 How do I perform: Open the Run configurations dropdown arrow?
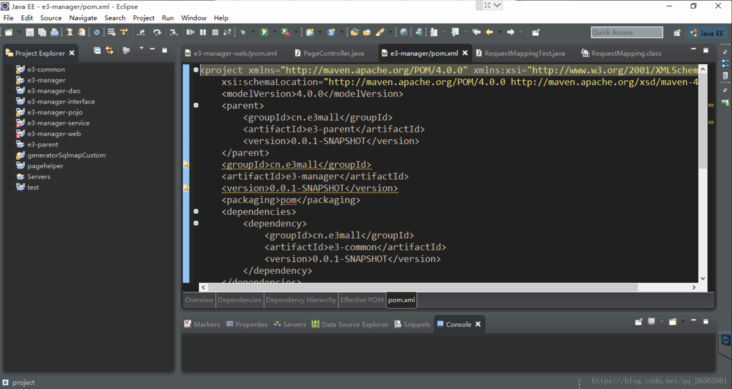pos(274,32)
